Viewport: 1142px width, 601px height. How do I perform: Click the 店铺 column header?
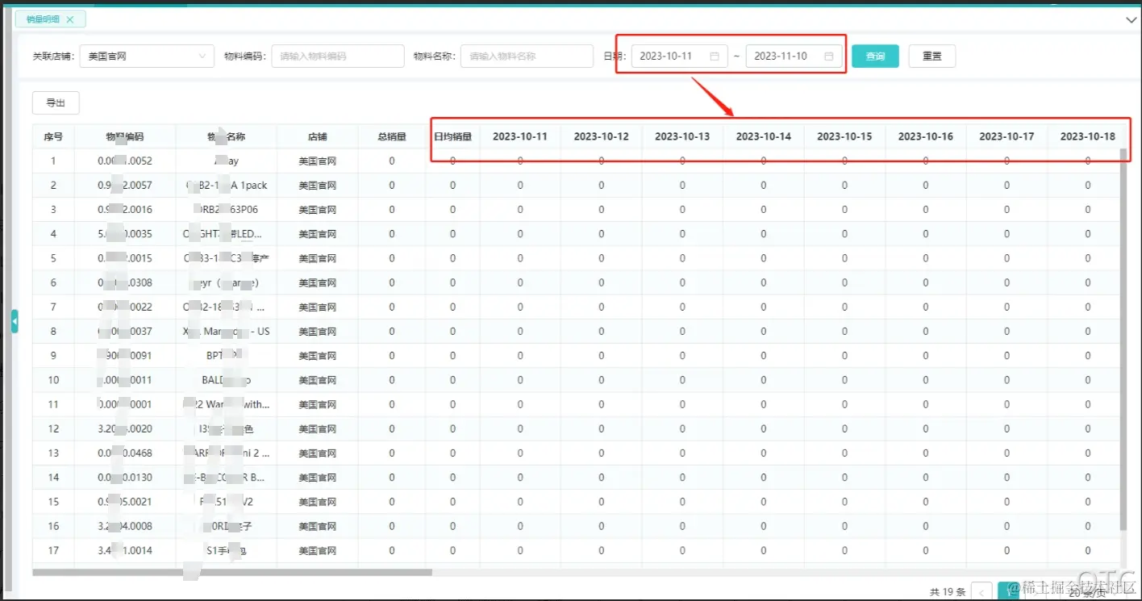click(317, 137)
